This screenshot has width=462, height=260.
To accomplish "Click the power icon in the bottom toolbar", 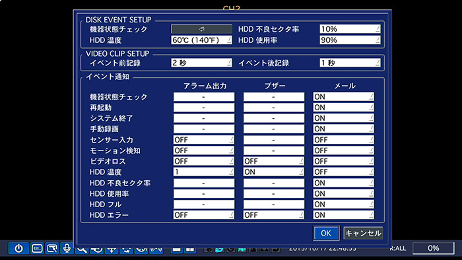I will tap(19, 248).
